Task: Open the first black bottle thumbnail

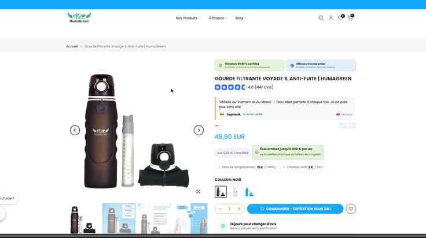Action: pos(83,218)
